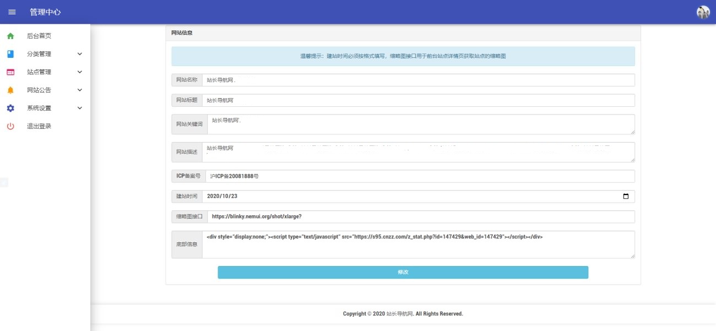Click the 网站信息 panel heading
The height and width of the screenshot is (331, 716).
[182, 32]
